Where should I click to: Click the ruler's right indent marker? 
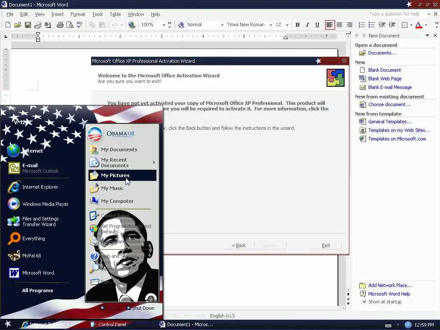tap(285, 37)
